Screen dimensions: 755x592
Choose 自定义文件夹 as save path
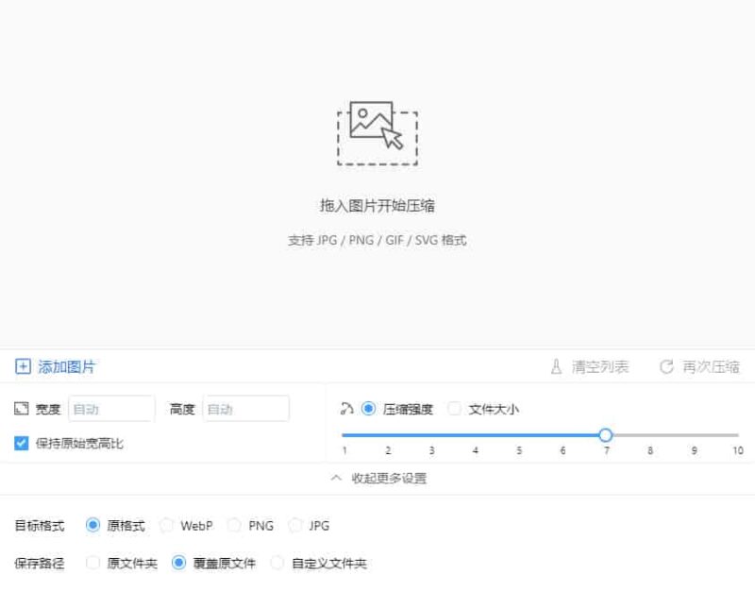pyautogui.click(x=277, y=562)
